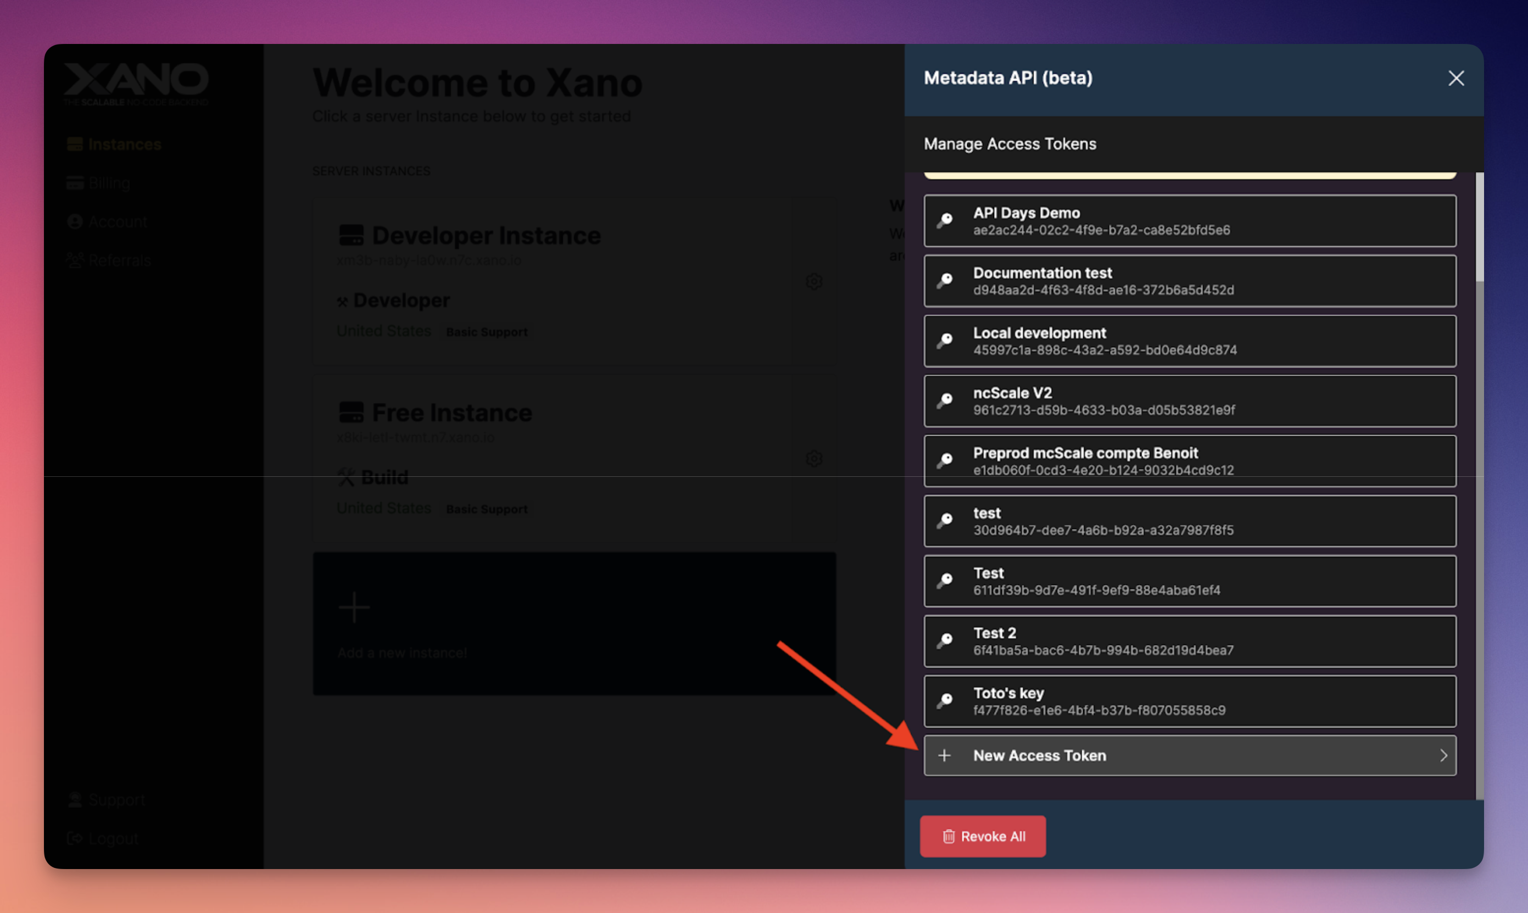The height and width of the screenshot is (913, 1528).
Task: Click the key icon beside token 30d964b7
Action: click(945, 520)
